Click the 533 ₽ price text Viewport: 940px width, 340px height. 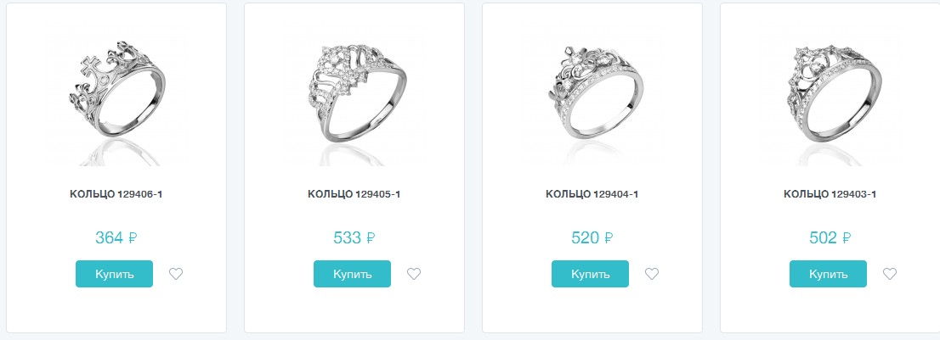pos(354,238)
